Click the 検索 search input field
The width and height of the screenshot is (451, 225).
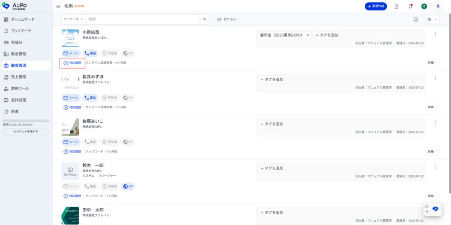(x=142, y=19)
